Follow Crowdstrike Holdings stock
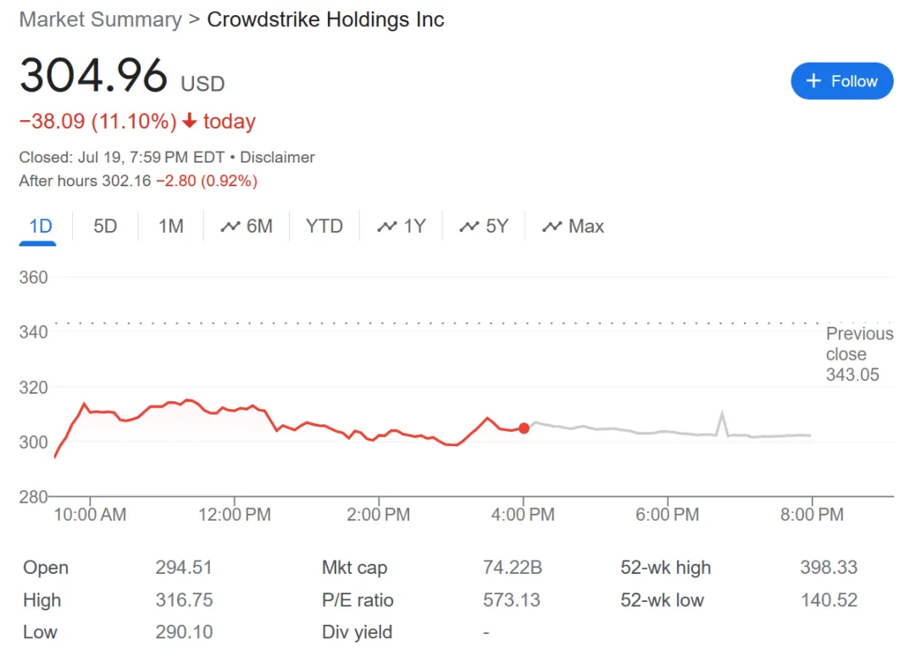Viewport: 915px width, 662px height. pyautogui.click(x=841, y=81)
